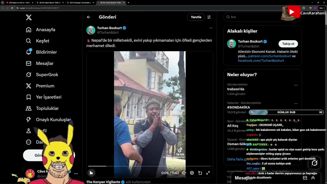This screenshot has height=184, width=327.
Task: Expand the Mesajlar drawer
Action: [313, 178]
